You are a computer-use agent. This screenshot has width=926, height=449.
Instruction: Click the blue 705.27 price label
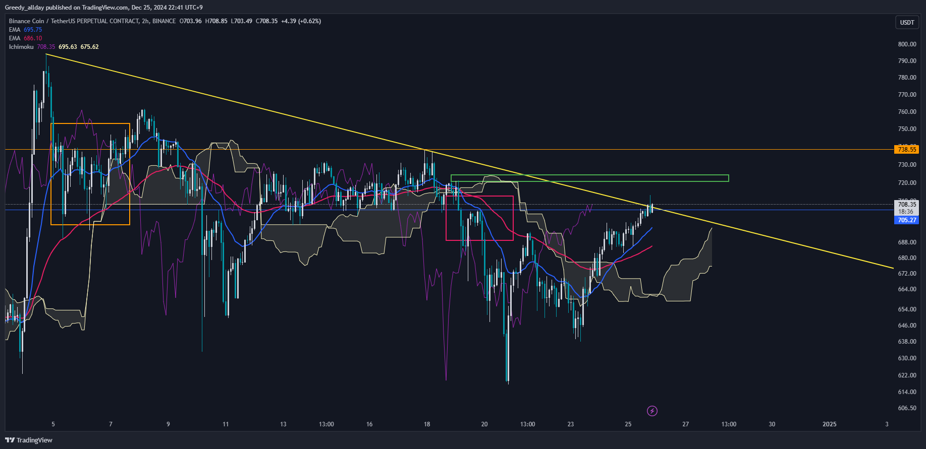click(907, 220)
